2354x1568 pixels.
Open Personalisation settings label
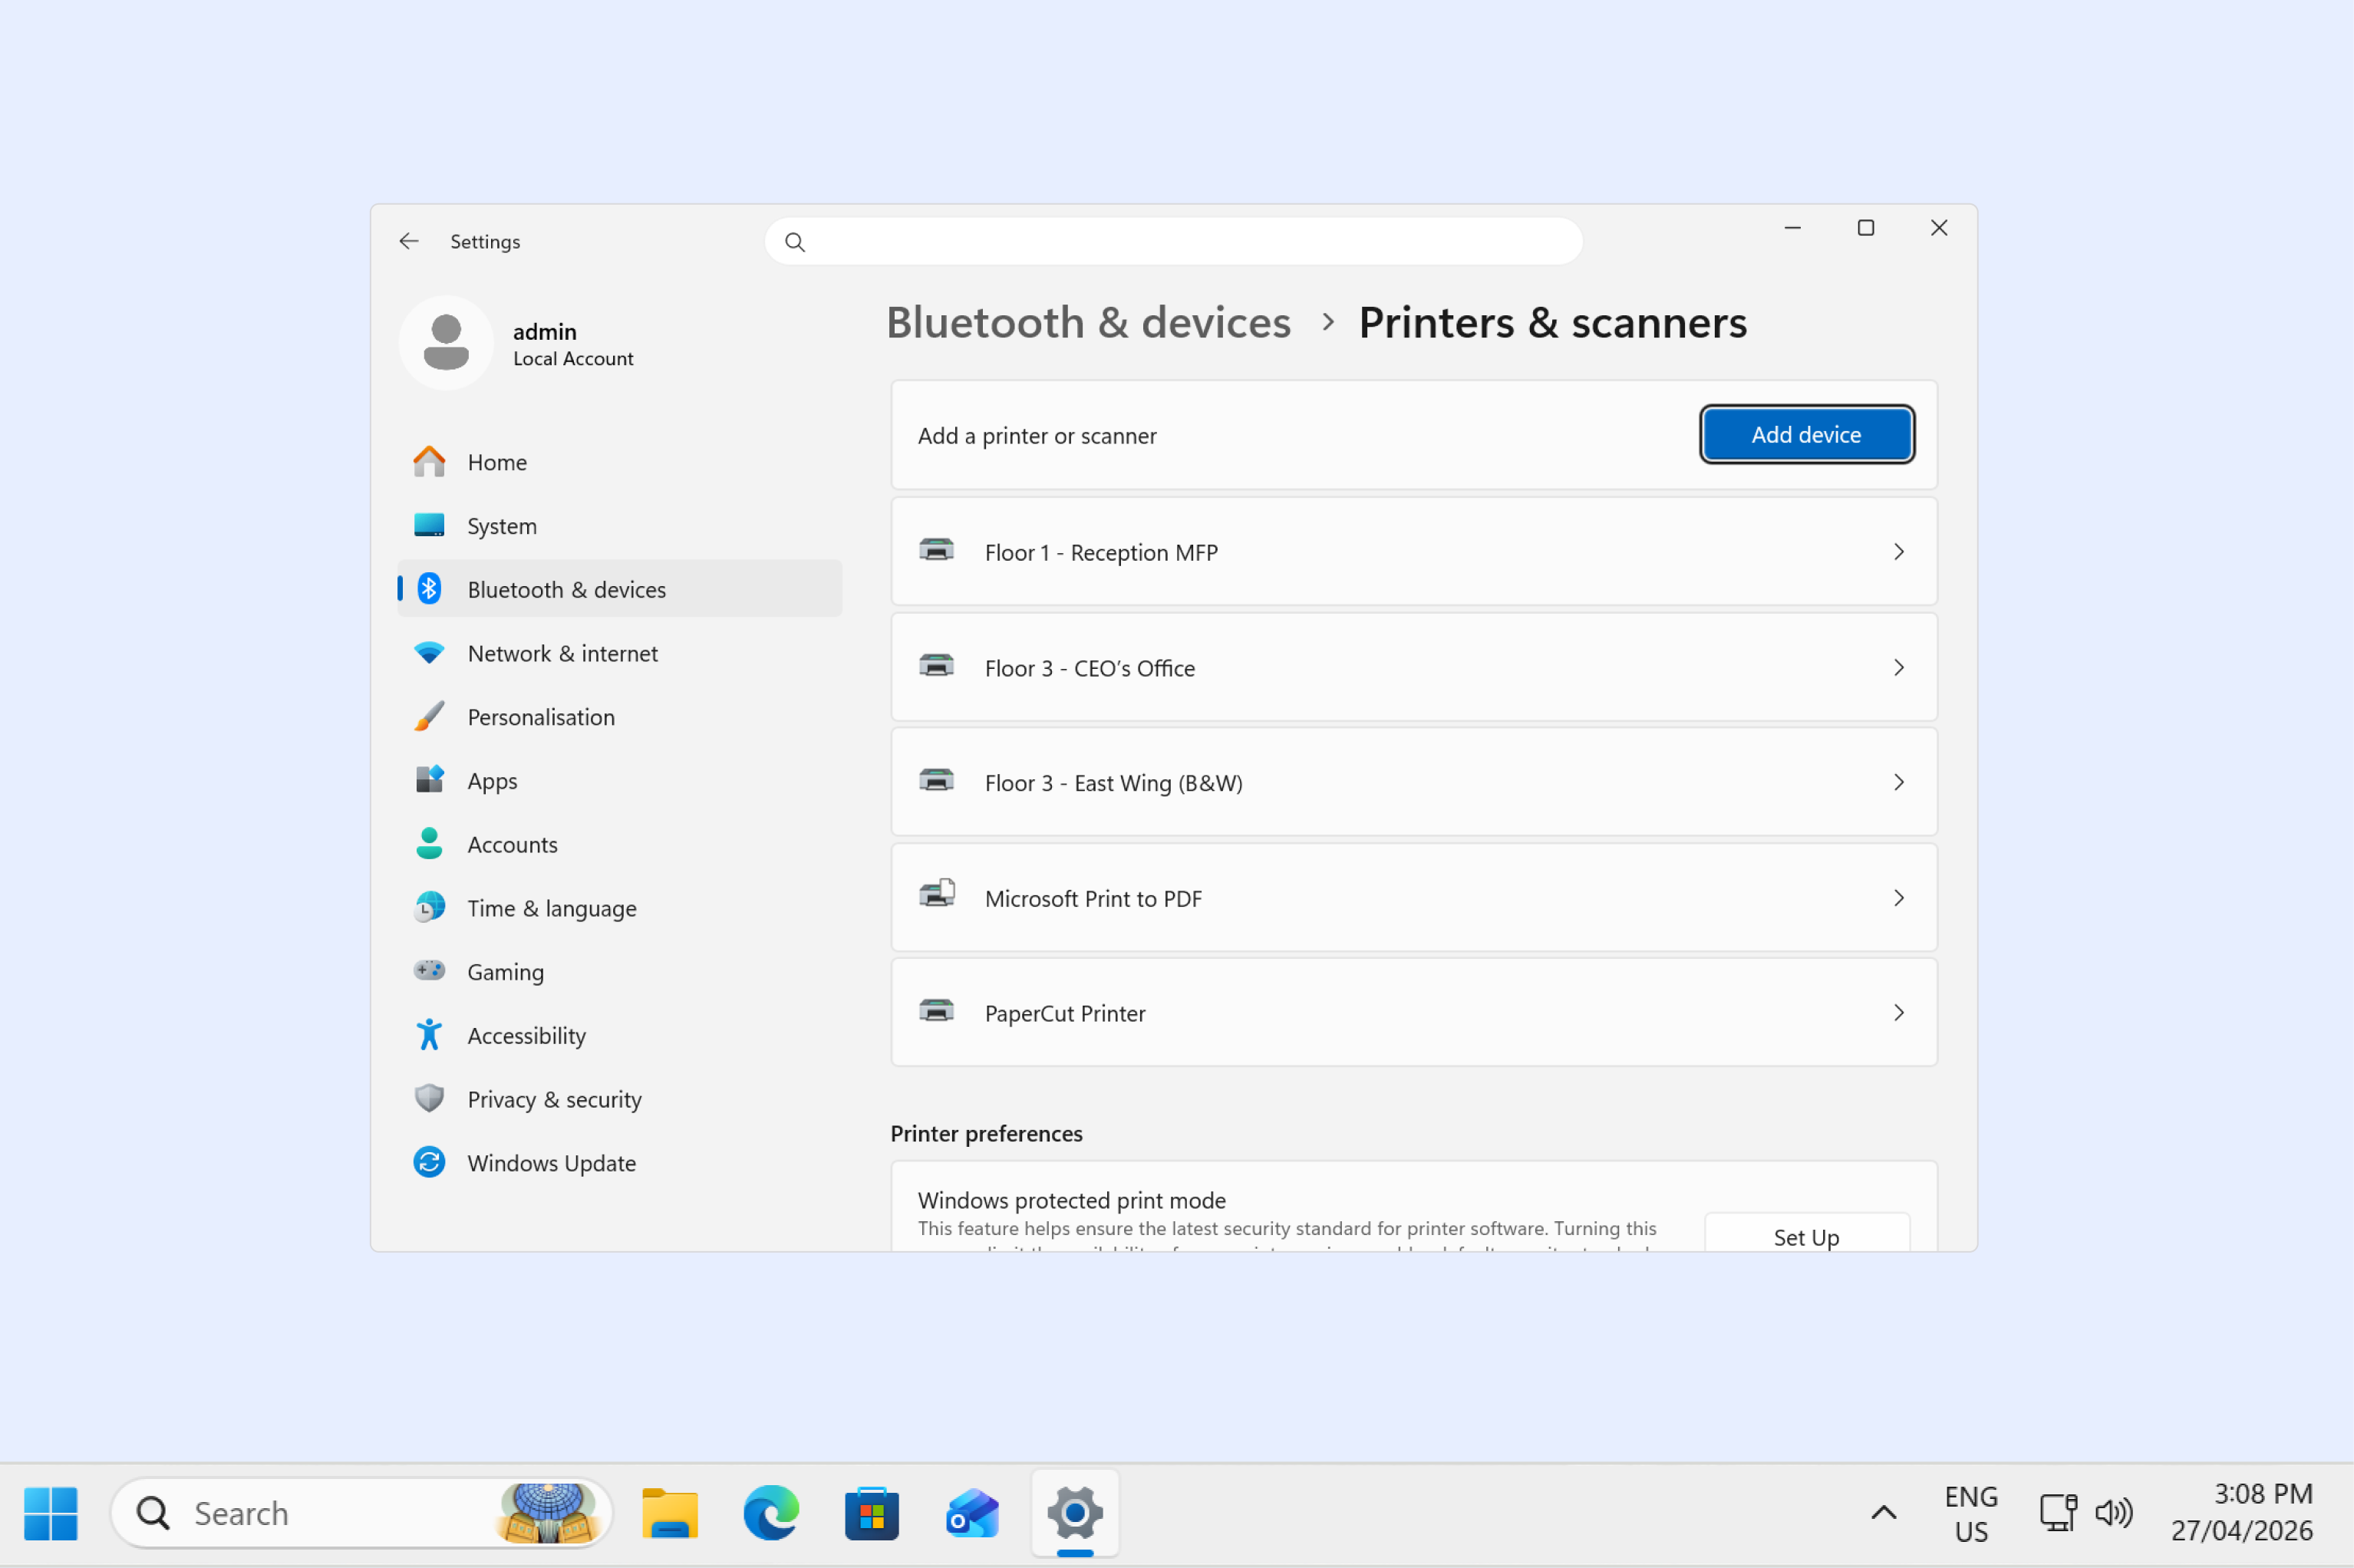tap(541, 717)
